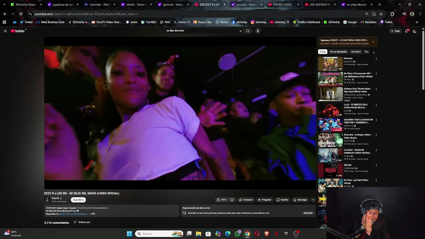The height and width of the screenshot is (239, 425).
Task: Open the KickBot Dashboard bookmark
Action: [306, 22]
